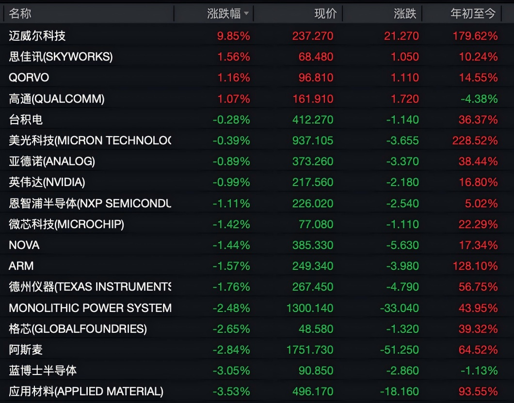
Task: Sort by the 涨跌幅 column header
Action: pos(228,14)
